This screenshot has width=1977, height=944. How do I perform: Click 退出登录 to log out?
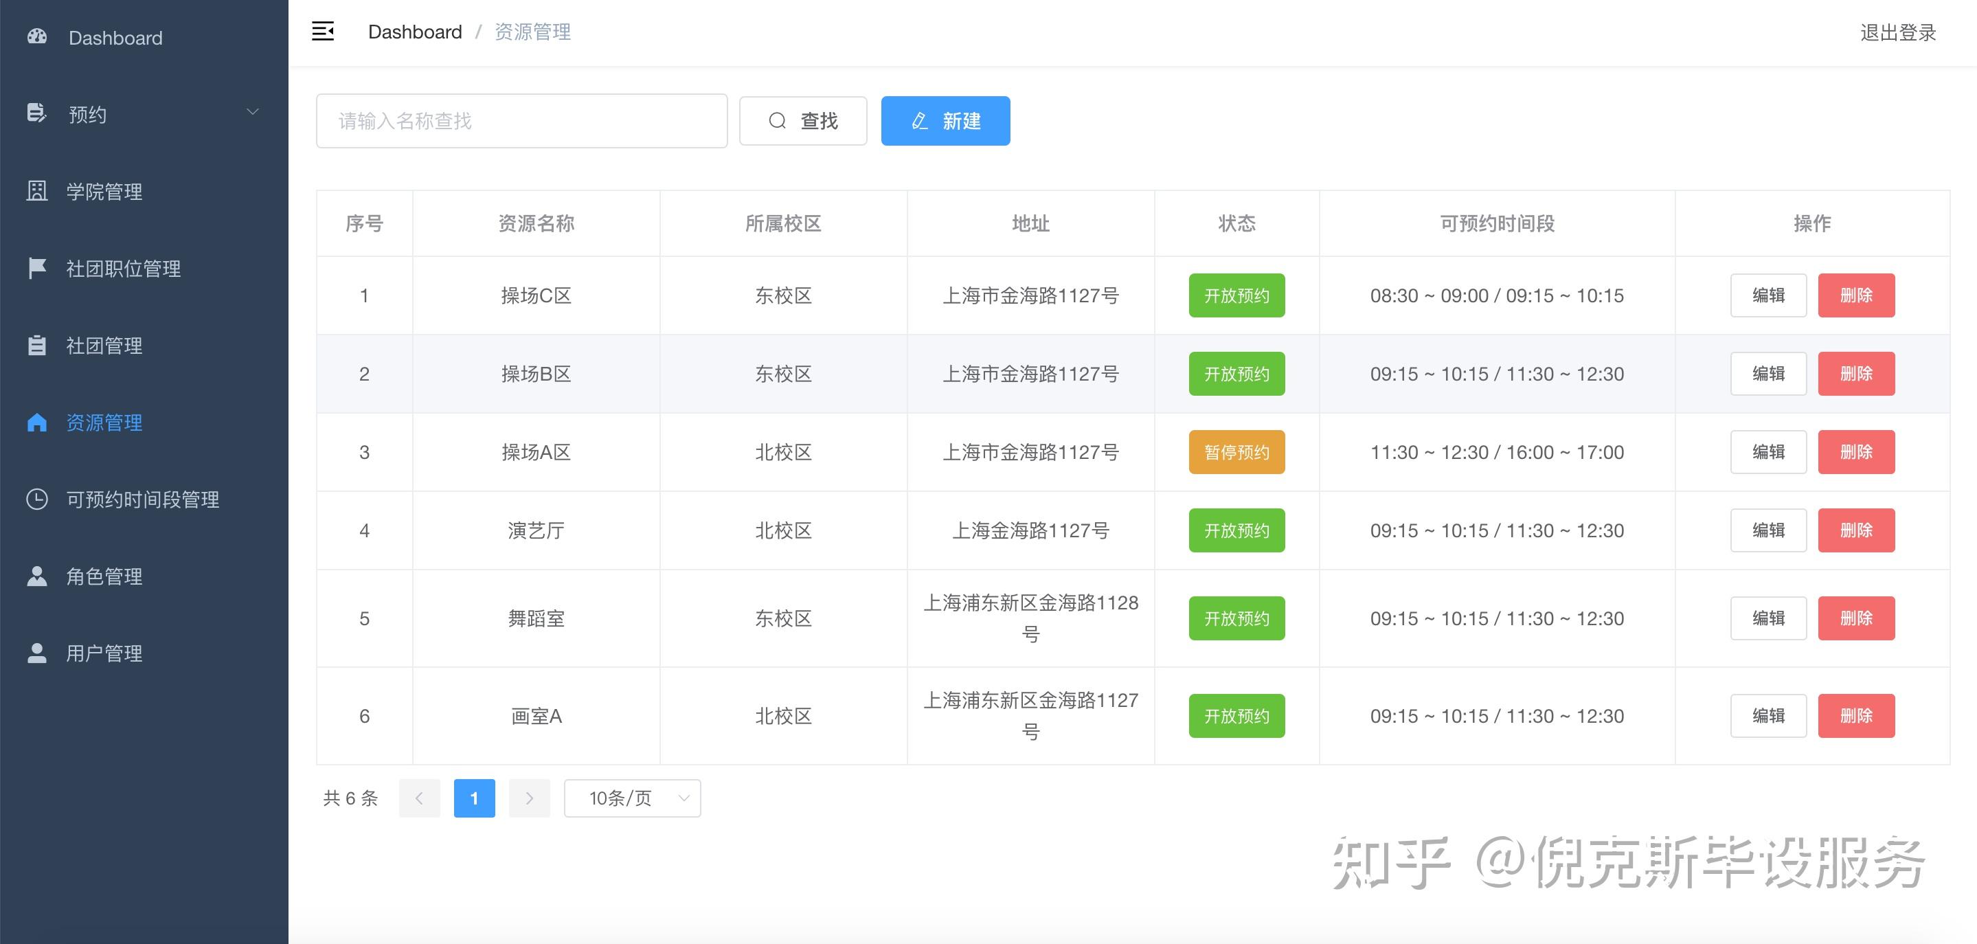coord(1898,32)
